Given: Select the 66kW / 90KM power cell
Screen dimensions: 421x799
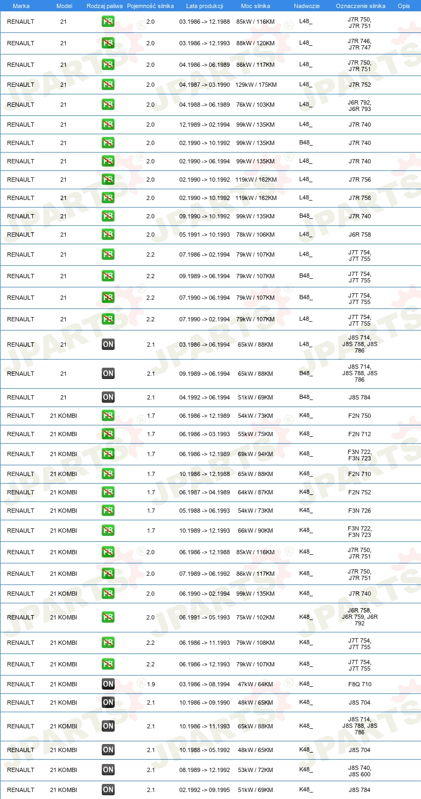Looking at the screenshot, I should pyautogui.click(x=256, y=531).
